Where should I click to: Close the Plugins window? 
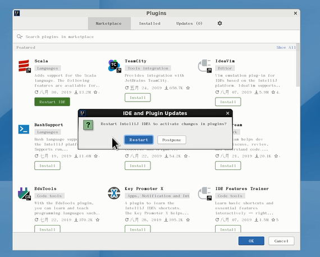pyautogui.click(x=295, y=13)
